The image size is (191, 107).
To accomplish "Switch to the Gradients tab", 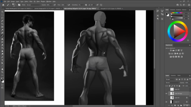I will coord(178,10).
